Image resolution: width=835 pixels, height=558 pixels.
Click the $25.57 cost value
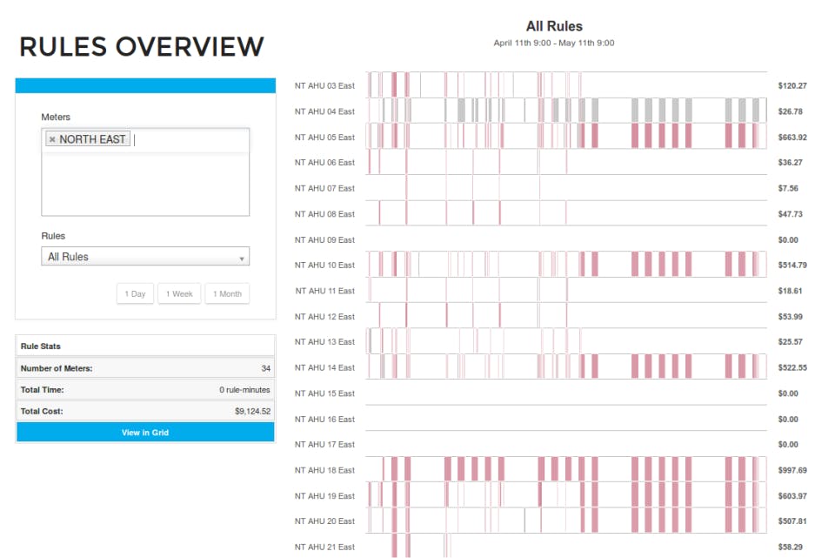791,342
